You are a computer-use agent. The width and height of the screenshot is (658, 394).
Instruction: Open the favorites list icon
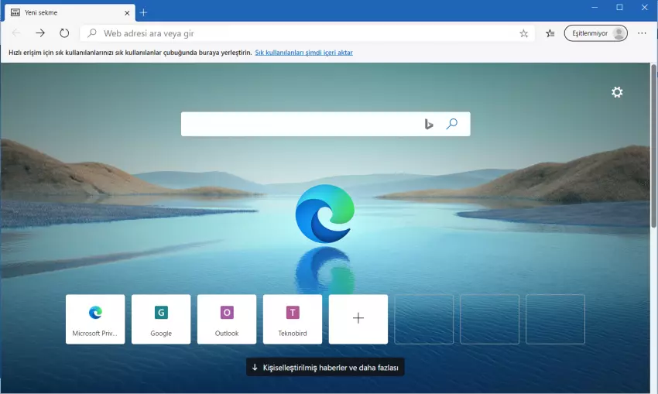coord(550,33)
